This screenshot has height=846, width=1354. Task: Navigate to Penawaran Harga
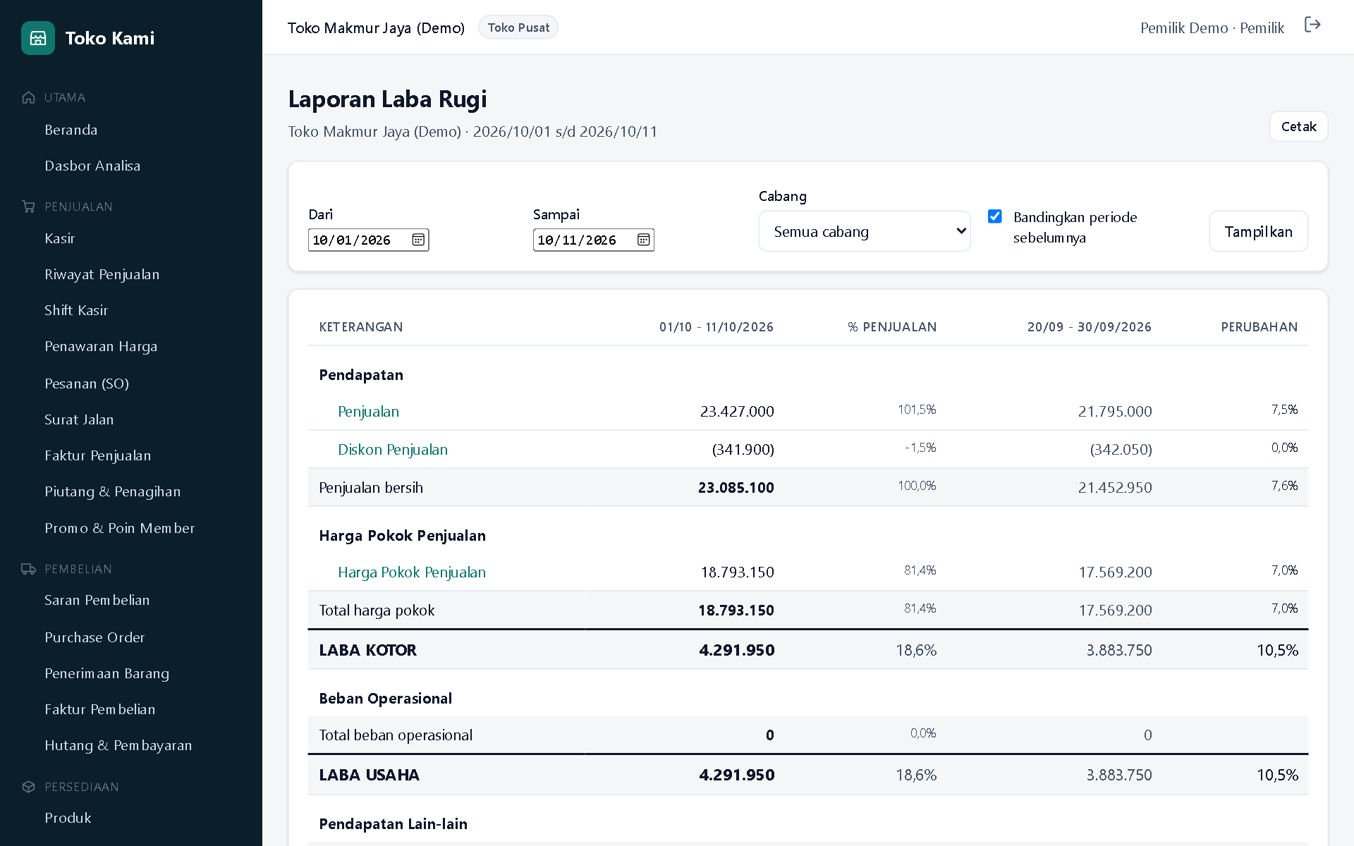[101, 346]
